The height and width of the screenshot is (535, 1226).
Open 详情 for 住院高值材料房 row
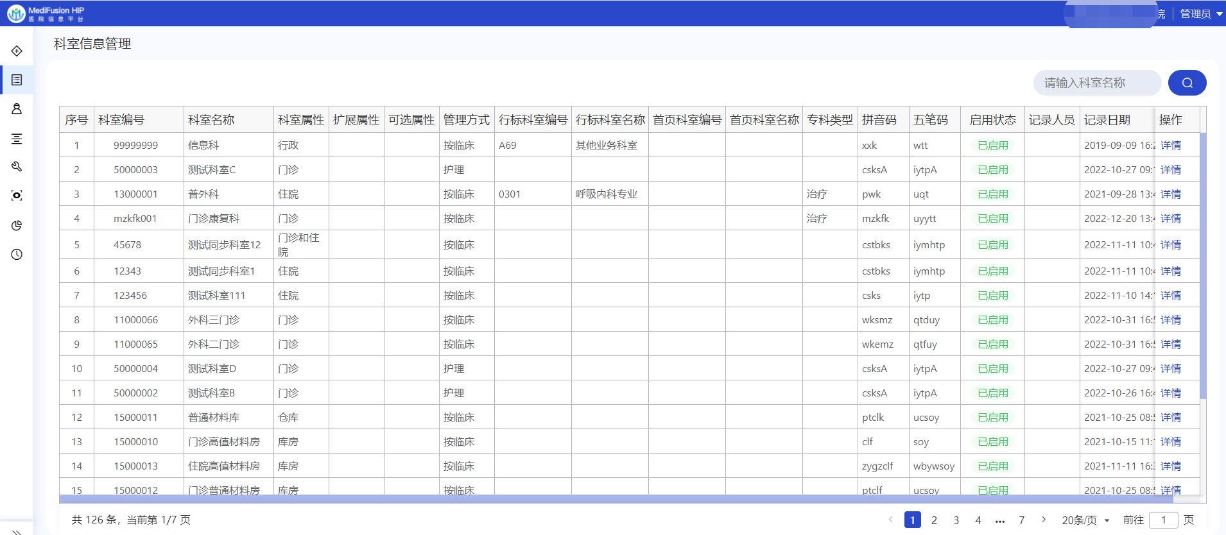[1171, 466]
